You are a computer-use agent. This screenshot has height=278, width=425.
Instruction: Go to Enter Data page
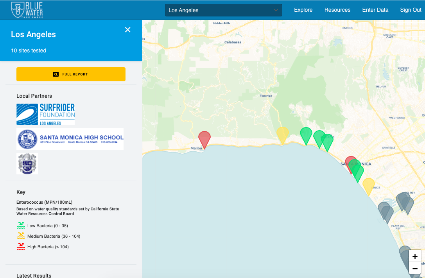point(375,10)
